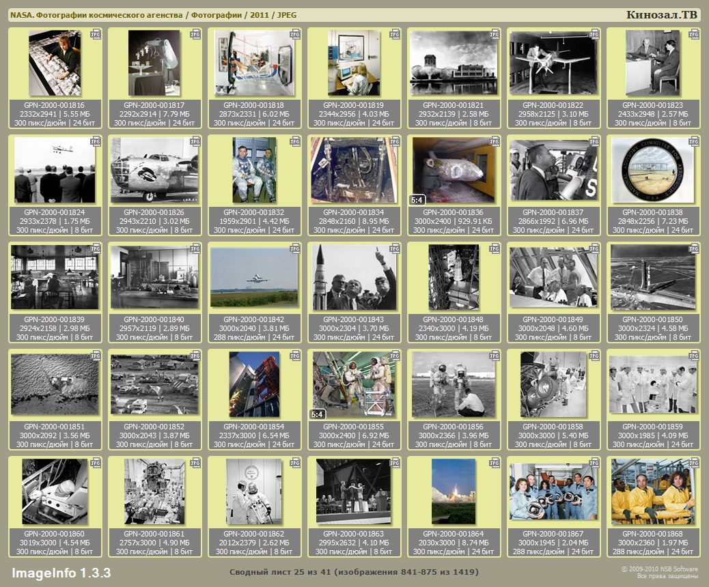Click the JPG badge on thumbnail GPN-2000-001838
The image size is (709, 587).
click(x=694, y=141)
